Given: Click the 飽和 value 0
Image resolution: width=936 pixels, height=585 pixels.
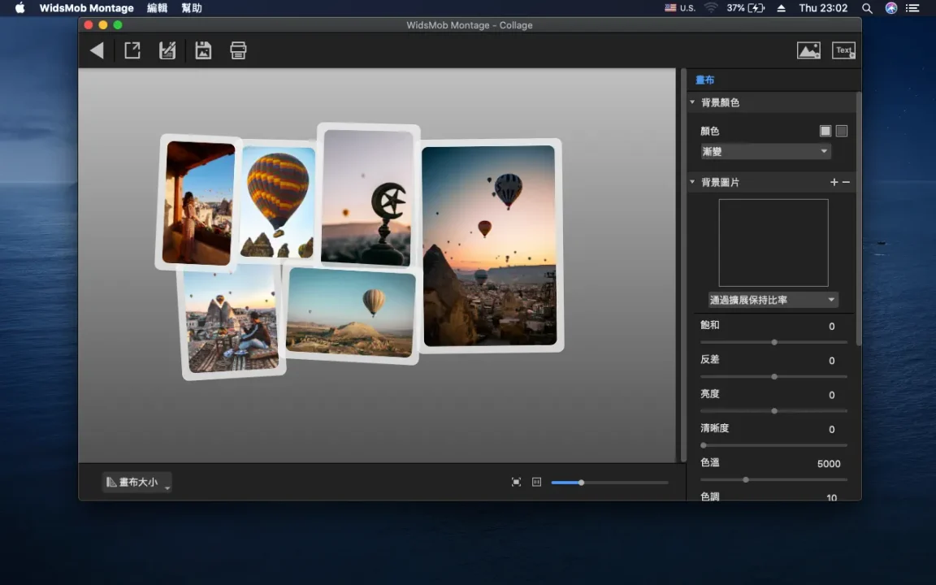Looking at the screenshot, I should pyautogui.click(x=831, y=326).
